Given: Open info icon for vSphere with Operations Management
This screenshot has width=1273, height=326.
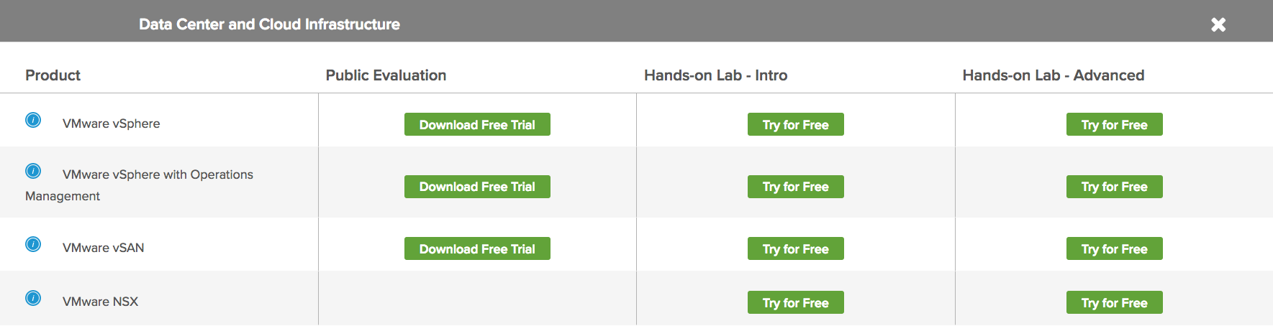Looking at the screenshot, I should pos(33,171).
